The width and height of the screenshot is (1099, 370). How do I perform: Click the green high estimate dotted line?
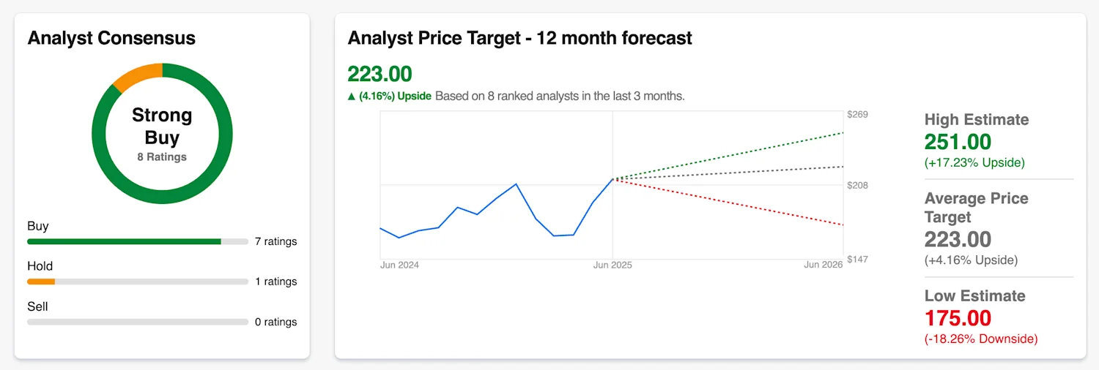pyautogui.click(x=728, y=156)
